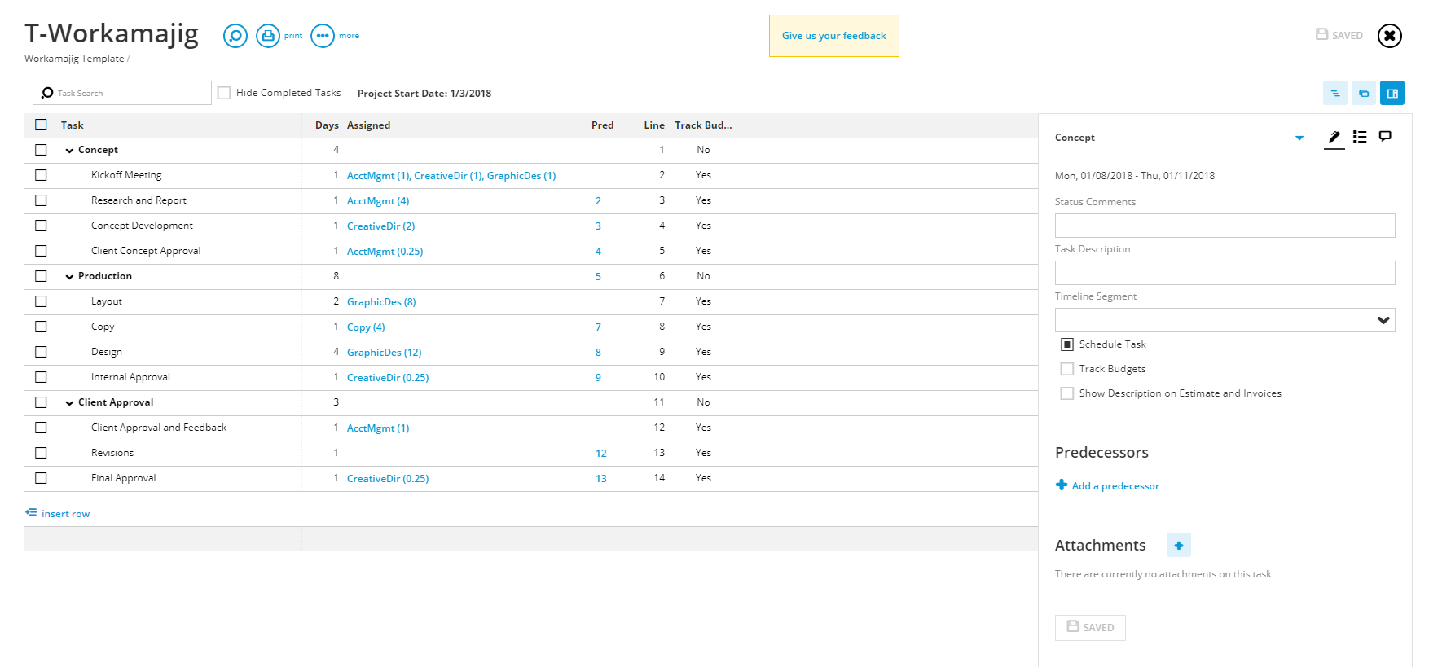Toggle Hide Completed Tasks checkbox

click(224, 93)
